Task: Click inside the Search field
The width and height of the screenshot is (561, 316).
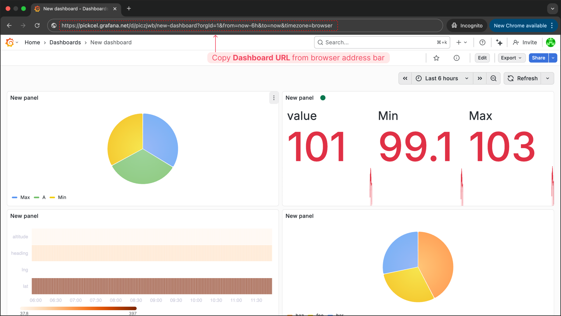Action: coord(379,43)
